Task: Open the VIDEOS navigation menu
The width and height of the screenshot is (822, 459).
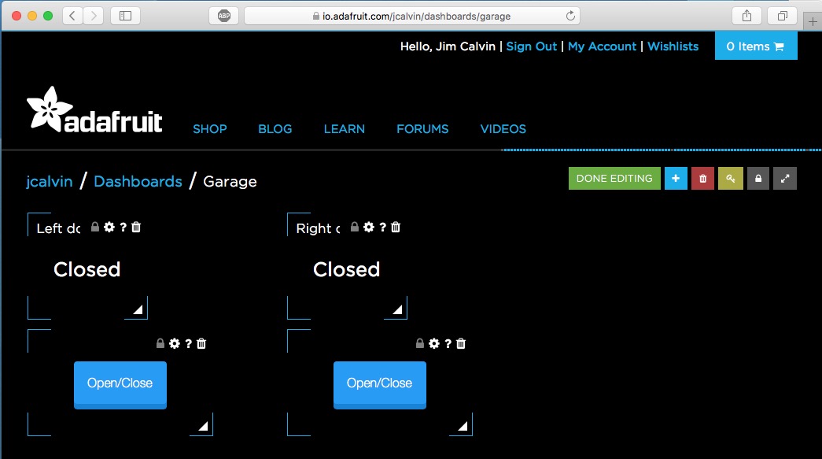Action: 503,129
